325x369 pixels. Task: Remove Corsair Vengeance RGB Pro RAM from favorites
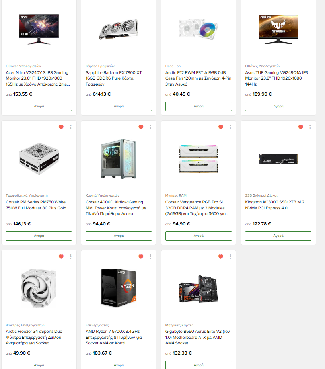[221, 127]
